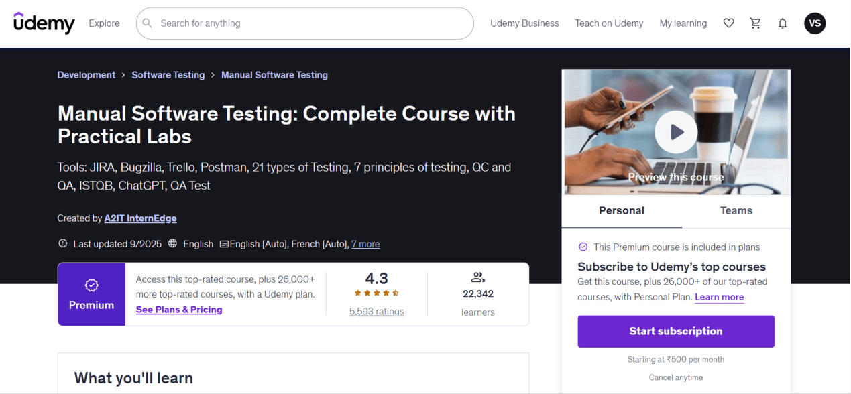The width and height of the screenshot is (851, 394).
Task: Click Start subscription
Action: (675, 331)
